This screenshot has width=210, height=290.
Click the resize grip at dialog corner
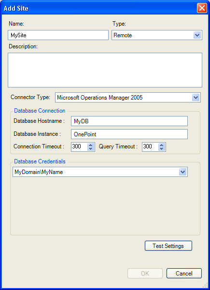206,286
